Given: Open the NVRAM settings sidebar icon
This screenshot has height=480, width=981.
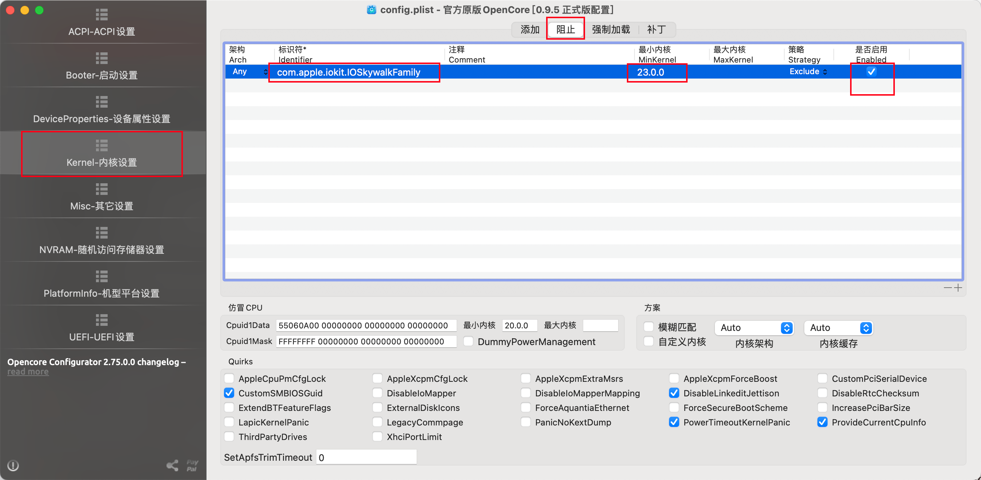Looking at the screenshot, I should 102,233.
